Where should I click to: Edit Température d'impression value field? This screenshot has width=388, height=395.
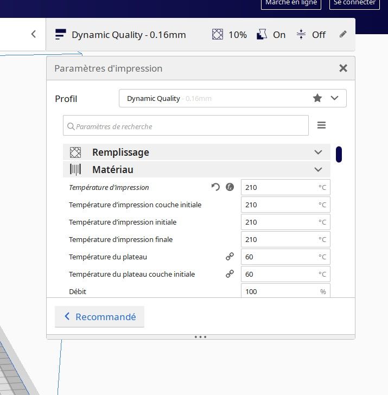pos(285,187)
